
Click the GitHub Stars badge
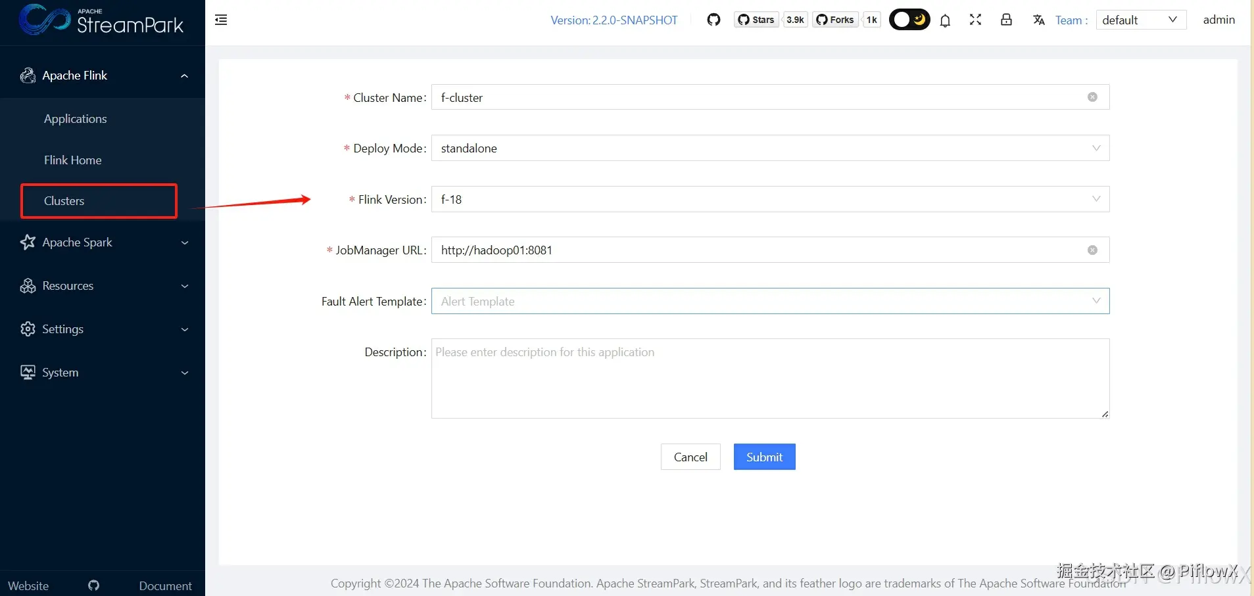756,20
